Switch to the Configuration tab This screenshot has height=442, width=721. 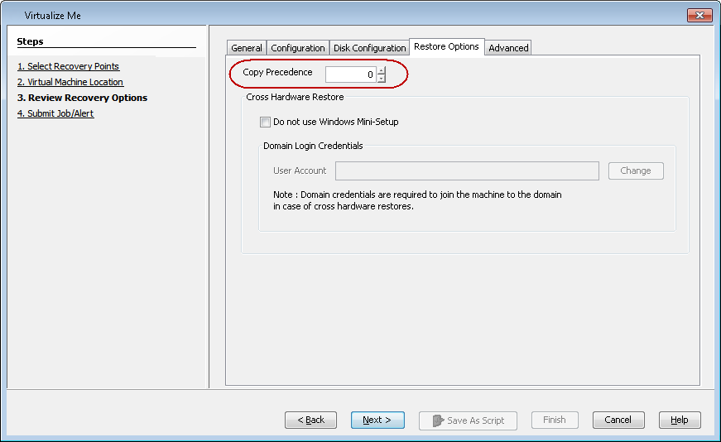298,48
